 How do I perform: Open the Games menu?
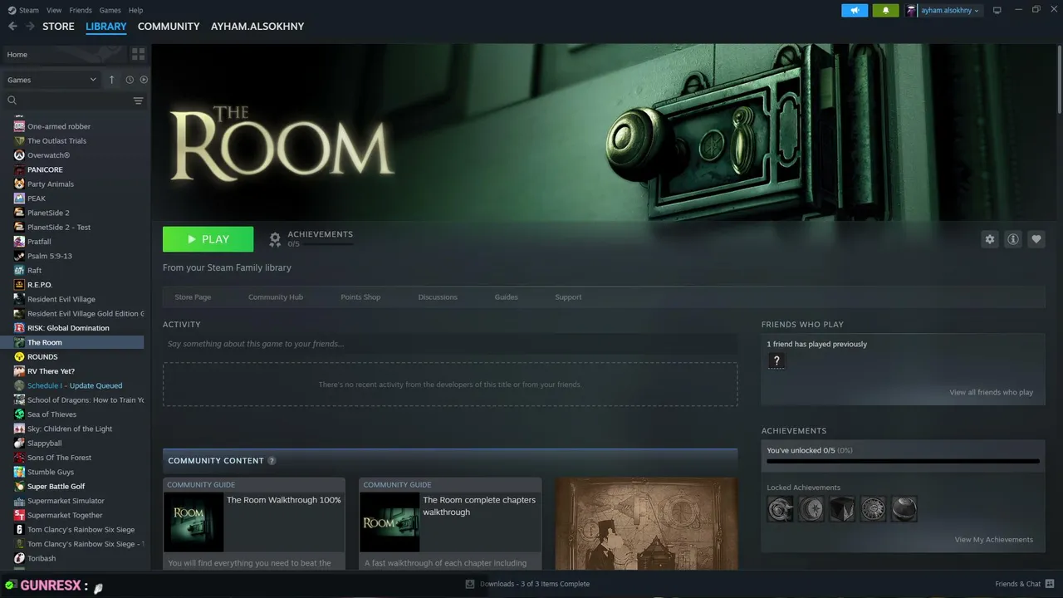(x=110, y=10)
